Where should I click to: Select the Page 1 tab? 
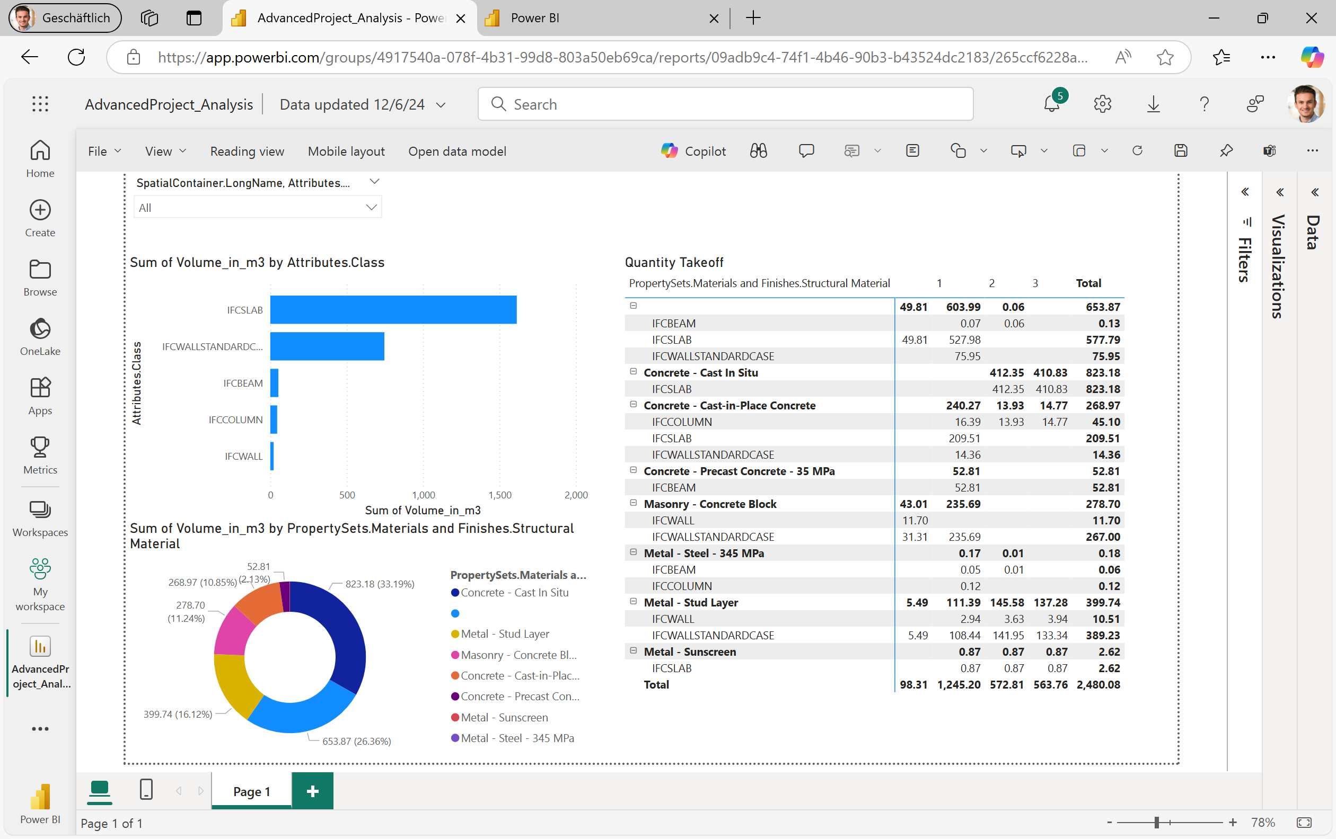[x=251, y=791]
